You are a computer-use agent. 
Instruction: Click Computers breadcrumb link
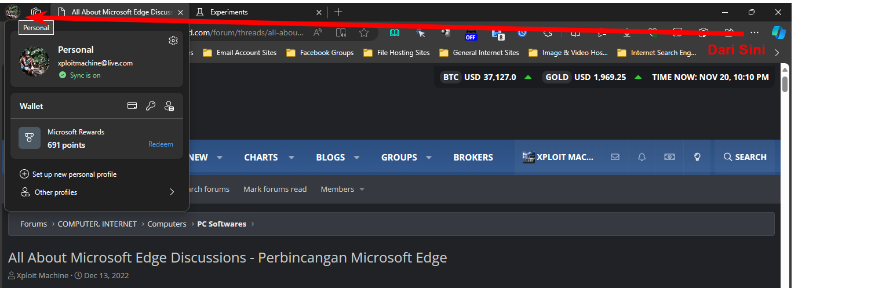click(x=167, y=224)
